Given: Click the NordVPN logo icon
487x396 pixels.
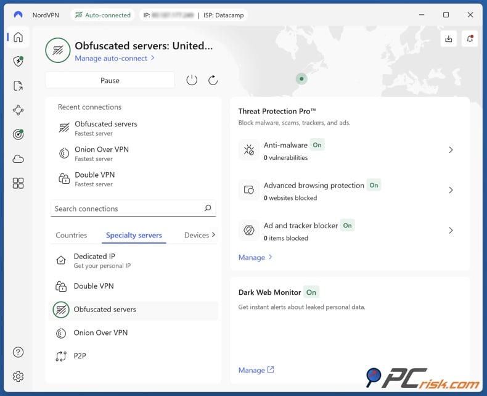Looking at the screenshot, I should (x=18, y=15).
